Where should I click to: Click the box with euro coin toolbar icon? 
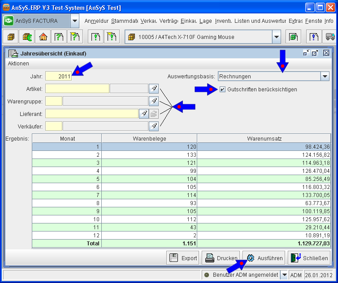tap(27, 37)
